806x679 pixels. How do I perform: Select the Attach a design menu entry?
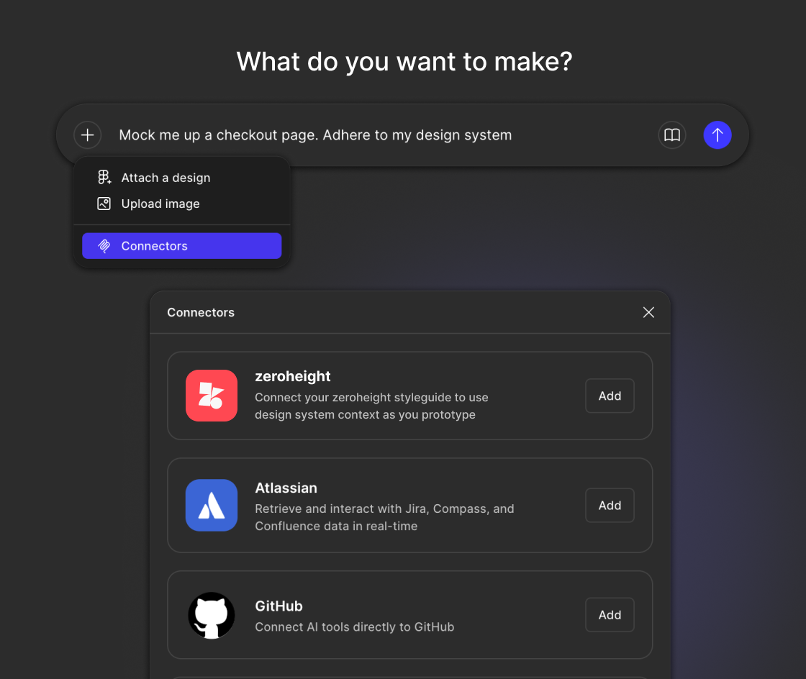[166, 177]
